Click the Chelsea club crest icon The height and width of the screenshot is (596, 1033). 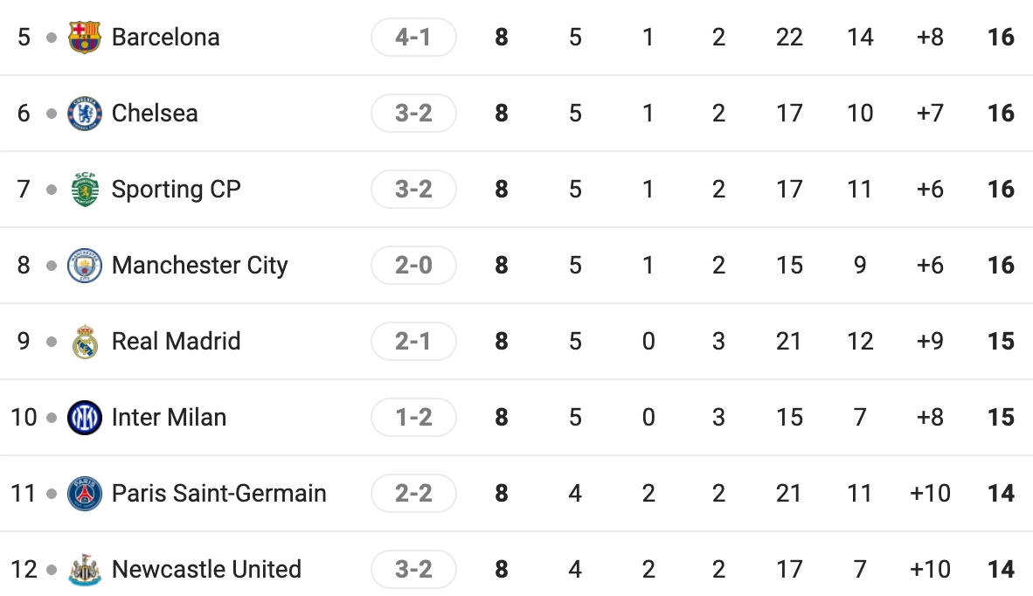point(85,114)
